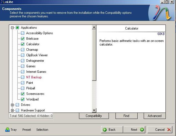Check the Internet Games checkbox

click(x=23, y=72)
